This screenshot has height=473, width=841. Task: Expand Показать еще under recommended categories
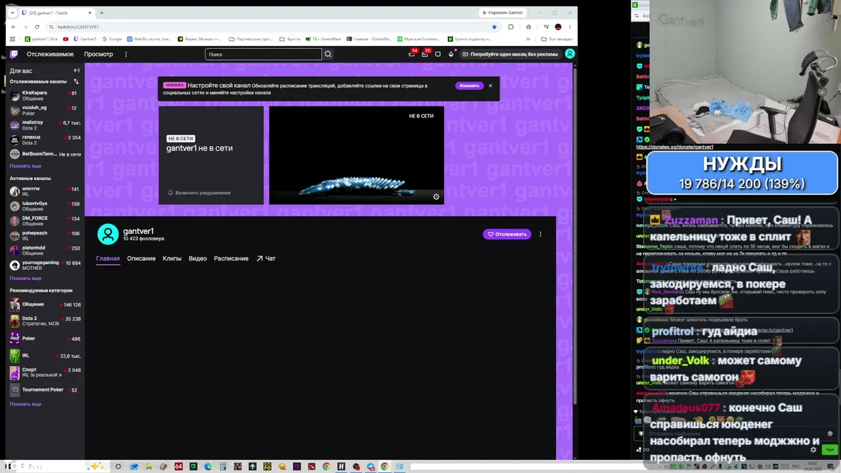(x=26, y=404)
